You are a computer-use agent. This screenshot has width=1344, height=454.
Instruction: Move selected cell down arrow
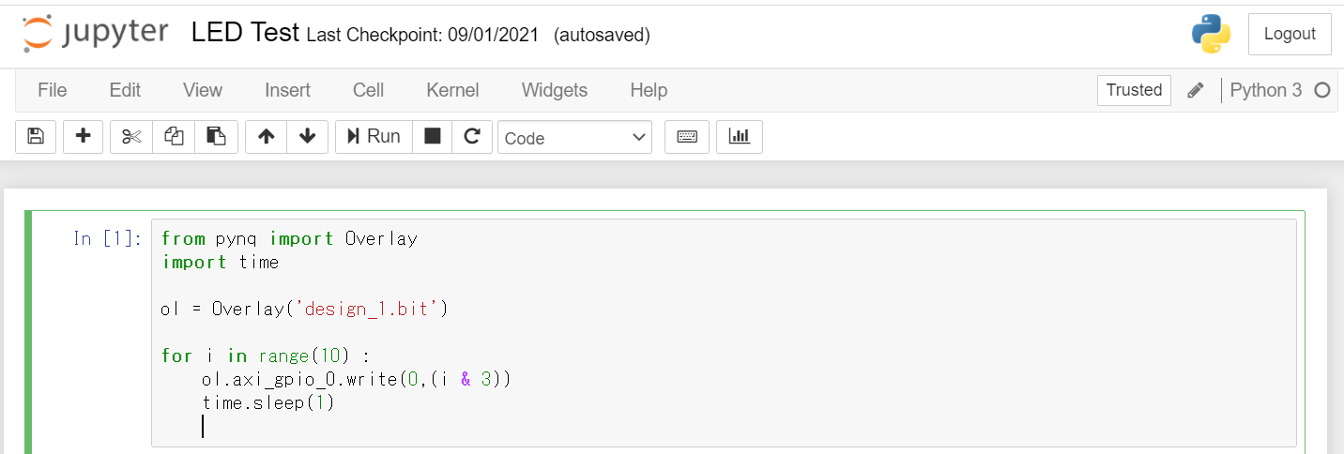[x=307, y=137]
